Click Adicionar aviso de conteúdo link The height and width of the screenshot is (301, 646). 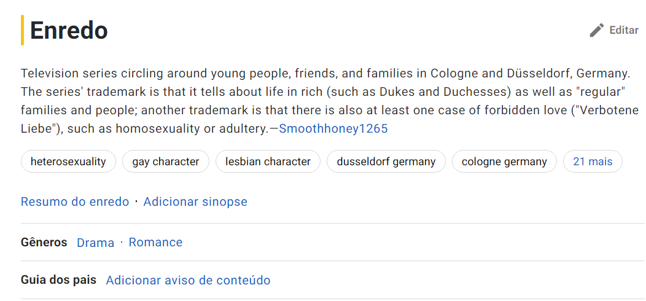click(x=188, y=281)
